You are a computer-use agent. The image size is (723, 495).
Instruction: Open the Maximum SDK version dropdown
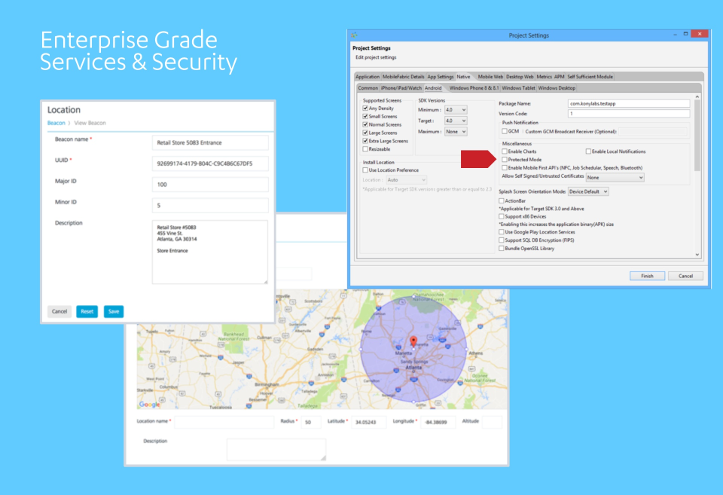tap(456, 132)
